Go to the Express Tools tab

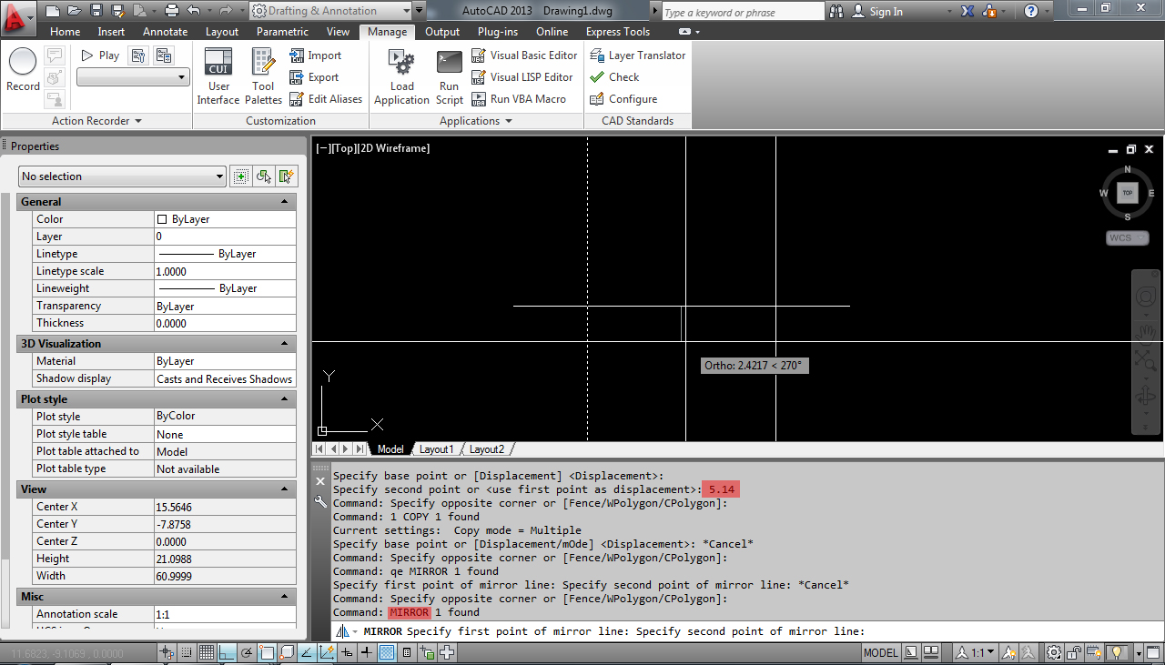point(618,32)
